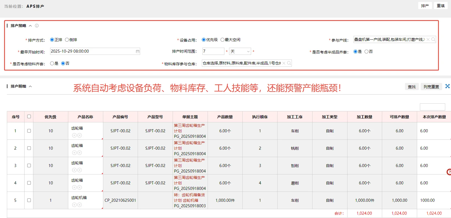Click the plus icon in row 3 齿轮箱
This screenshot has width=451, height=218.
click(x=74, y=170)
